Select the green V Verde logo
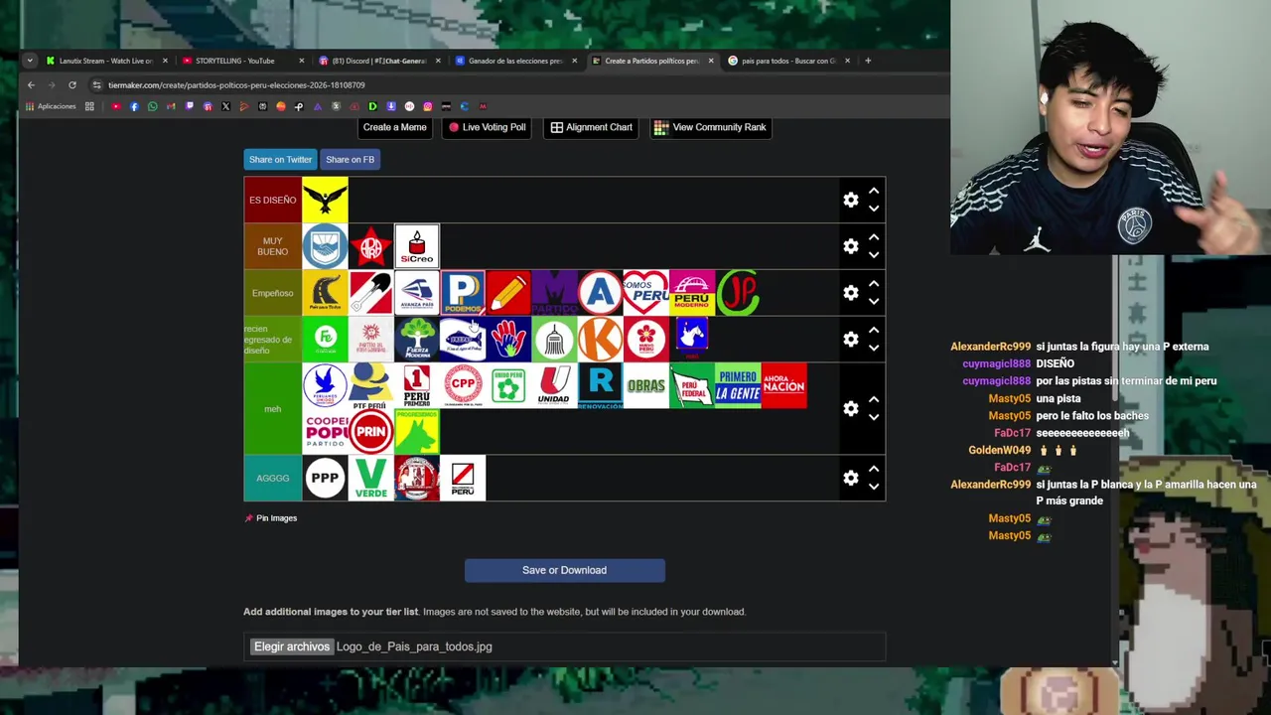Screen dimensions: 1271x715 click(x=370, y=478)
